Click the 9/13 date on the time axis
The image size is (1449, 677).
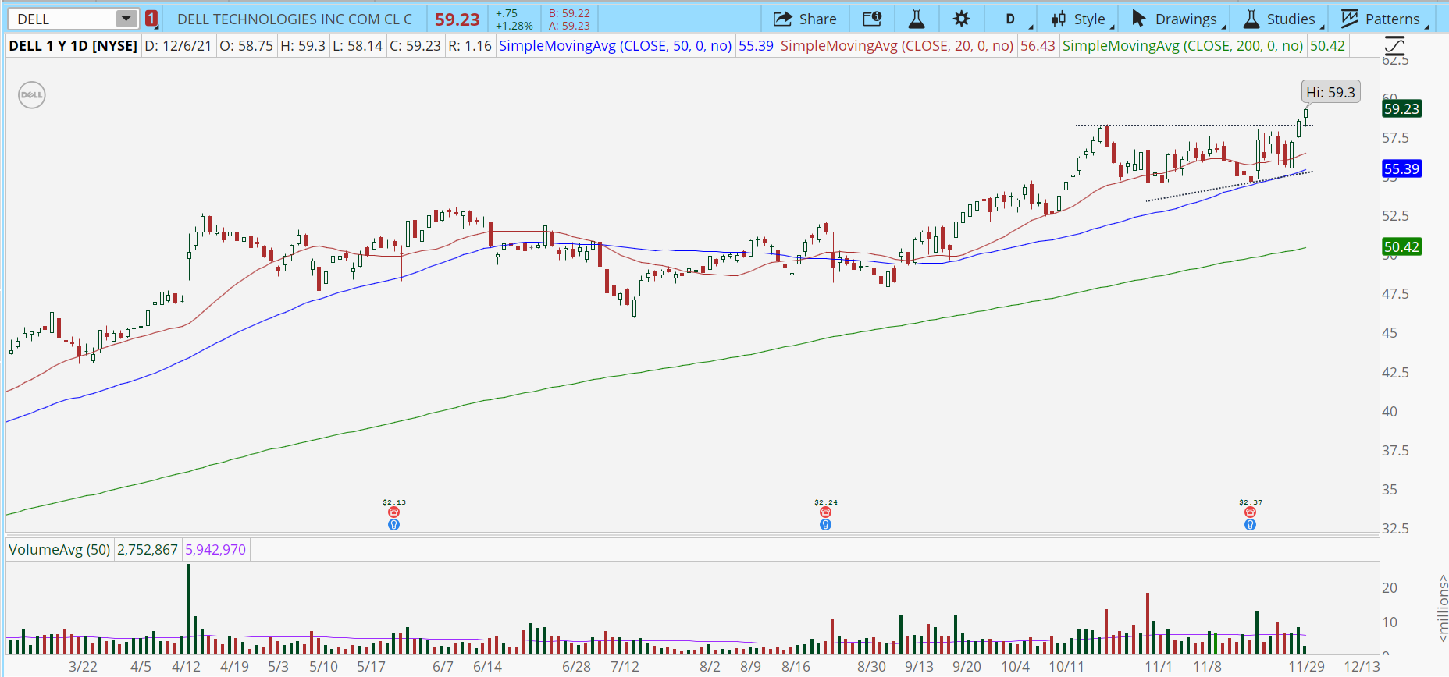pos(919,667)
